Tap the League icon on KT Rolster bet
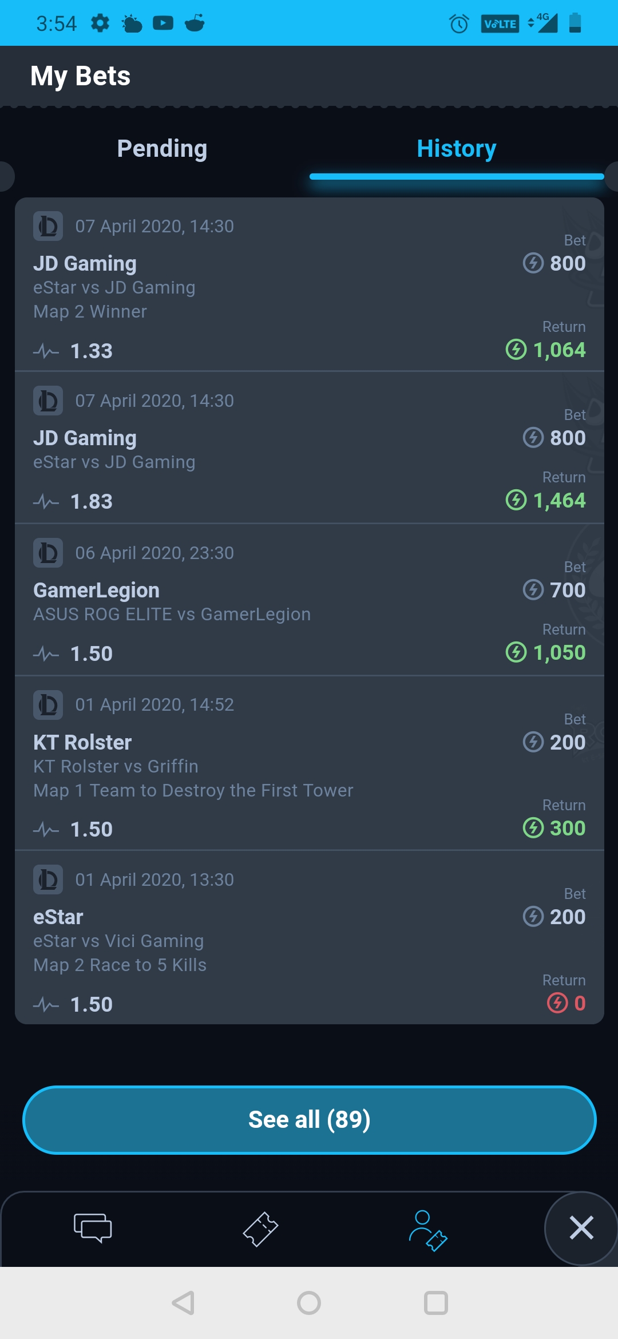618x1339 pixels. [48, 704]
